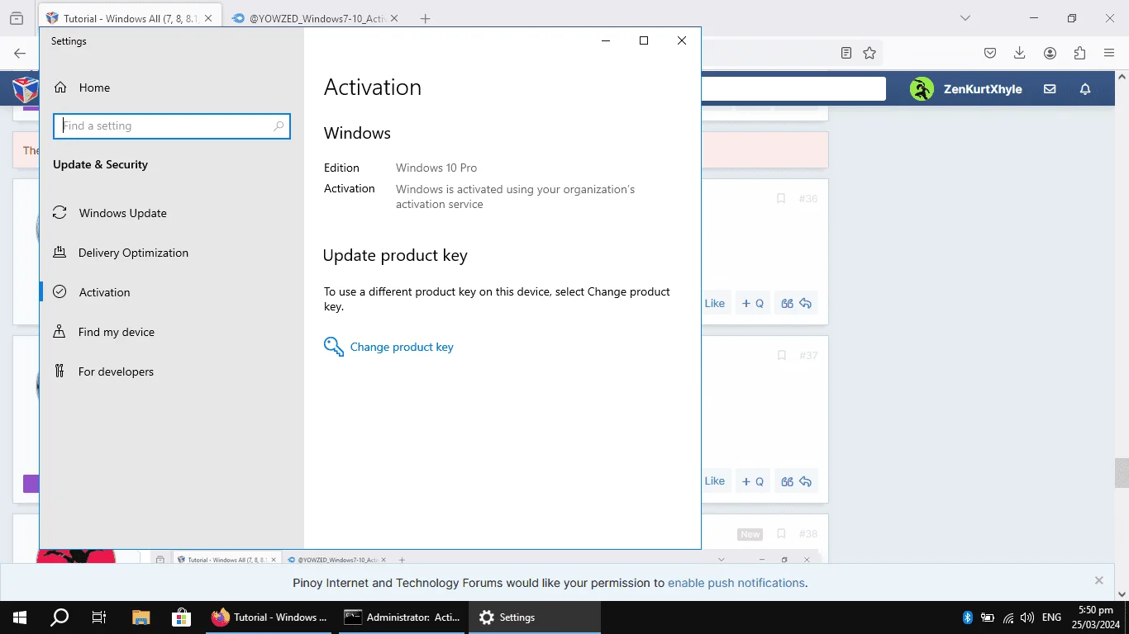Go back one page in Firefox

(x=20, y=53)
